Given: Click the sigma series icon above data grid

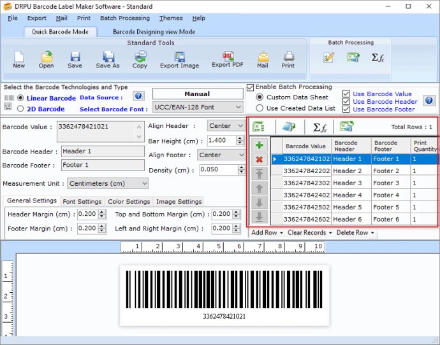Looking at the screenshot, I should 319,127.
